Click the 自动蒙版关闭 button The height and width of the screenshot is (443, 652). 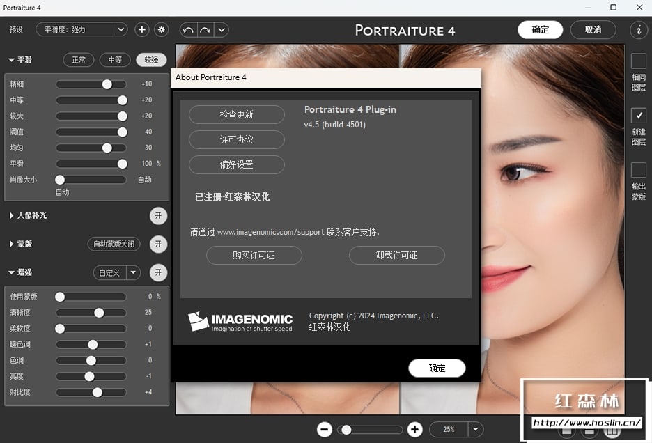tap(114, 244)
